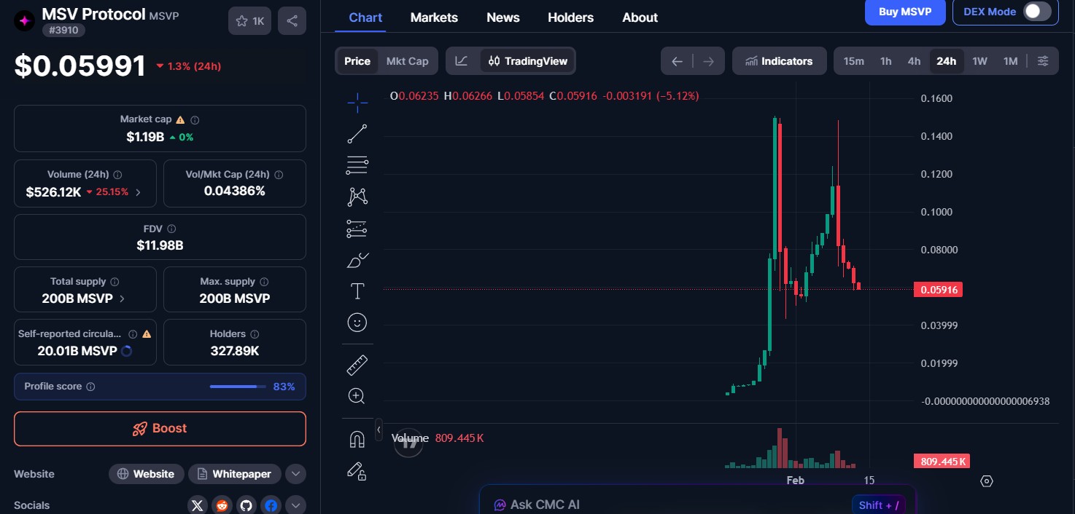
Task: Switch to the Markets tab
Action: (x=434, y=17)
